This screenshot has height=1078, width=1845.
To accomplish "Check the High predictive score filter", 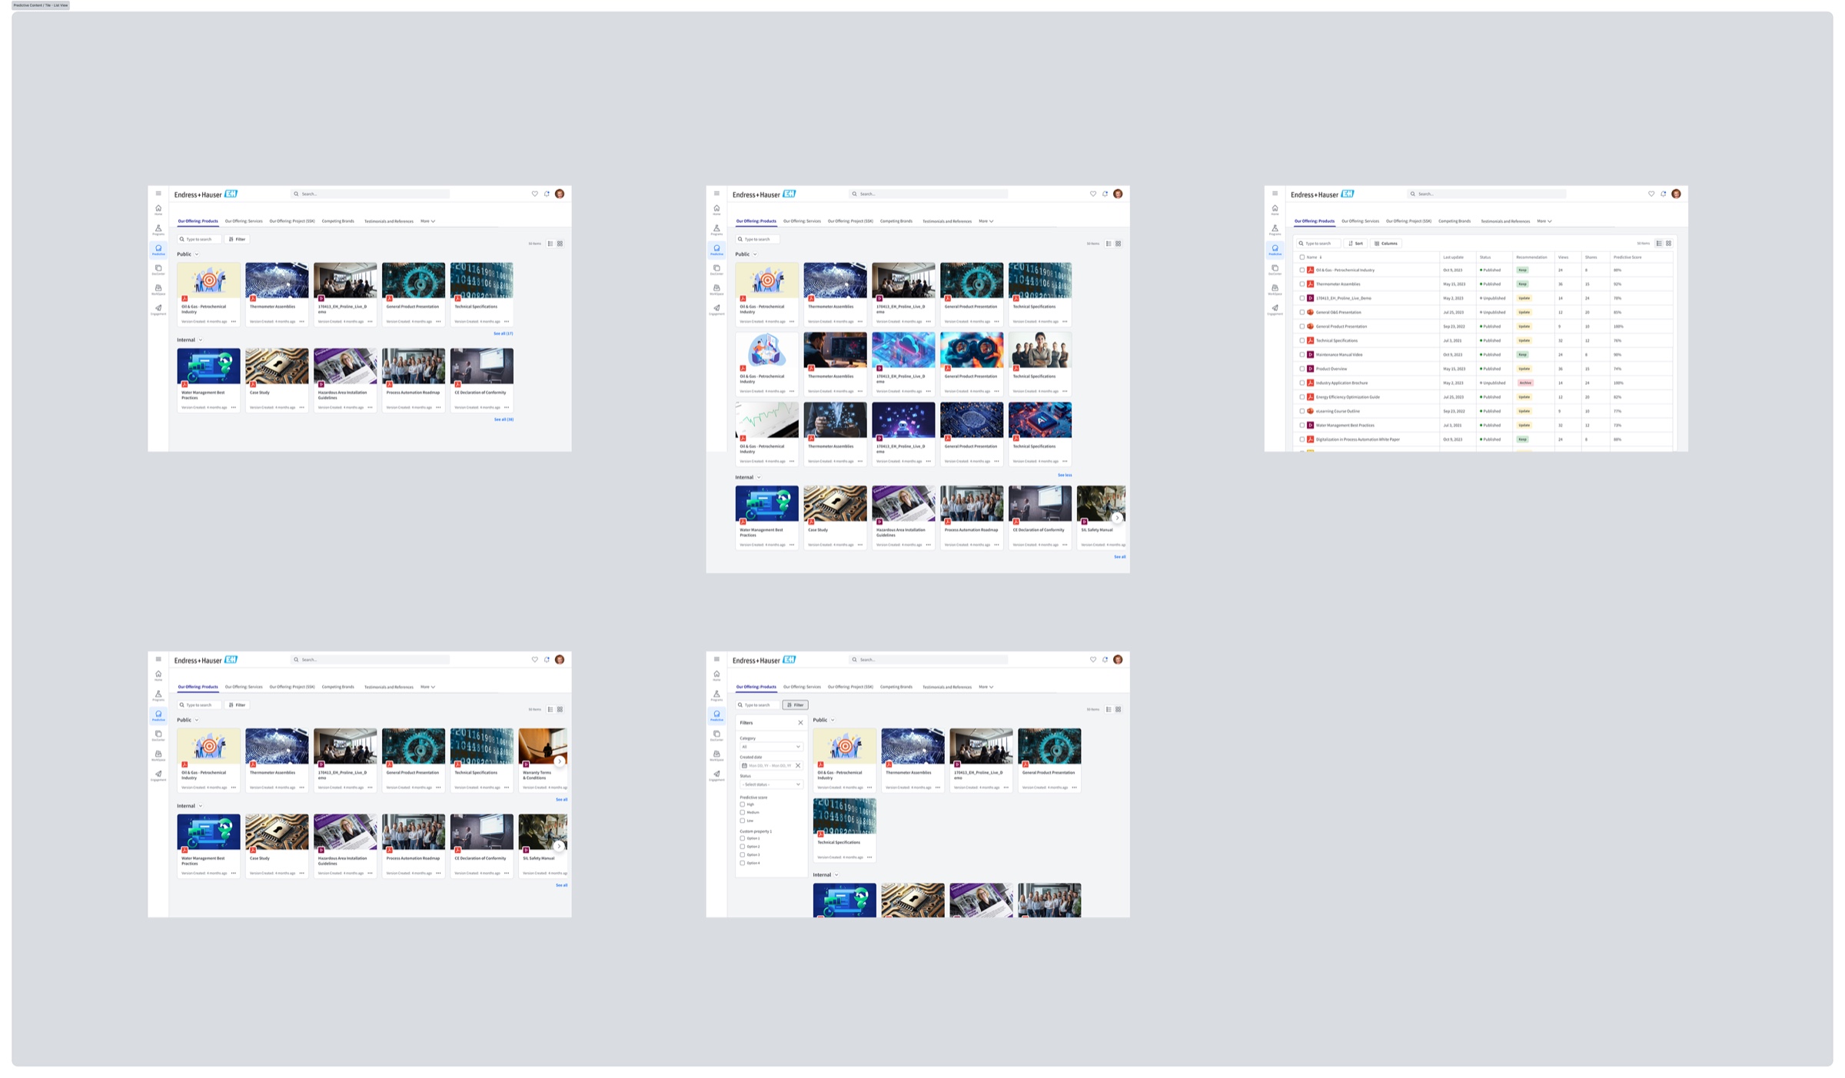I will [743, 804].
